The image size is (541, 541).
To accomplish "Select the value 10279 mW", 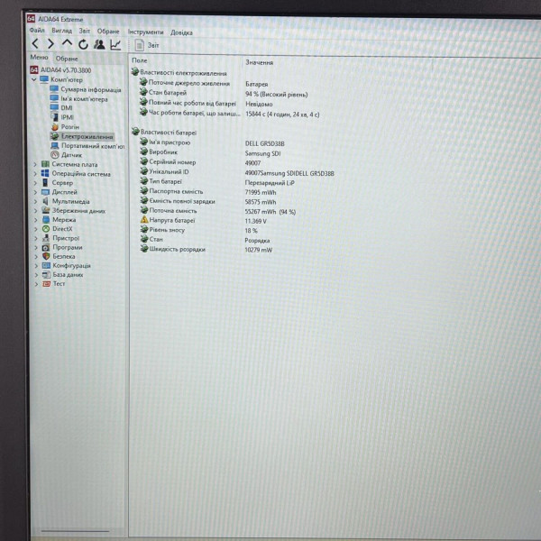I will [x=259, y=250].
